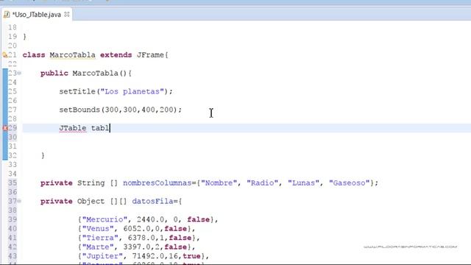Click the "Lunas" string in the column array

coord(303,183)
